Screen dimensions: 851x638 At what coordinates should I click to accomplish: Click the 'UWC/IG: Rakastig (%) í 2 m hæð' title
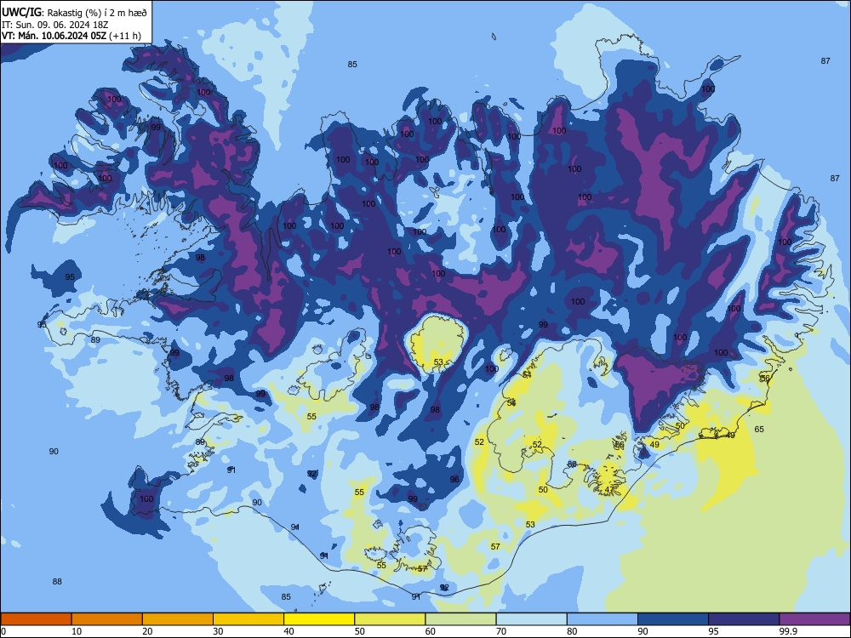tap(74, 12)
